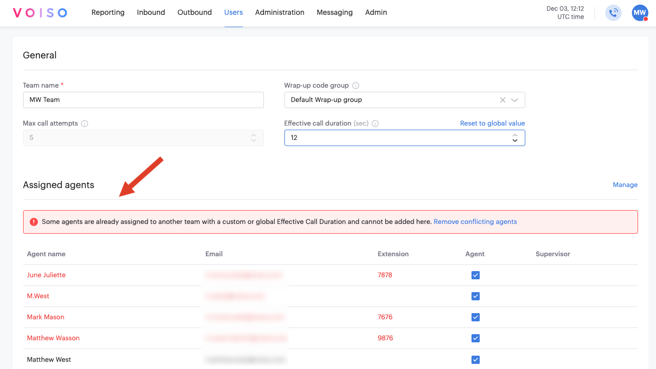Expand the Wrap-up code group dropdown
The width and height of the screenshot is (656, 369).
pos(515,100)
